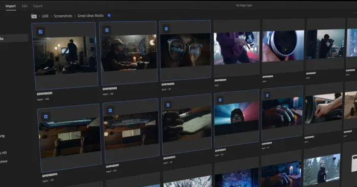Image resolution: width=357 pixels, height=187 pixels.
Task: Click the man in cap at desk thumbnail GH0100002
Action: click(129, 53)
